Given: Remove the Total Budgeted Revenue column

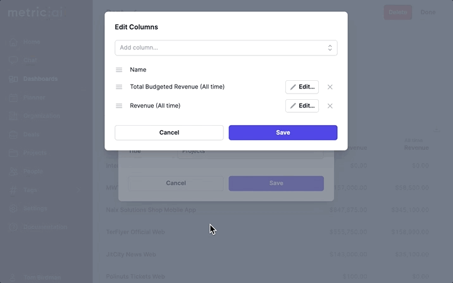Looking at the screenshot, I should (330, 87).
